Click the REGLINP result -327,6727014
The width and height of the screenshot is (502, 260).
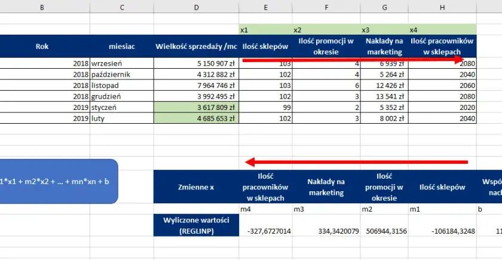(x=265, y=231)
